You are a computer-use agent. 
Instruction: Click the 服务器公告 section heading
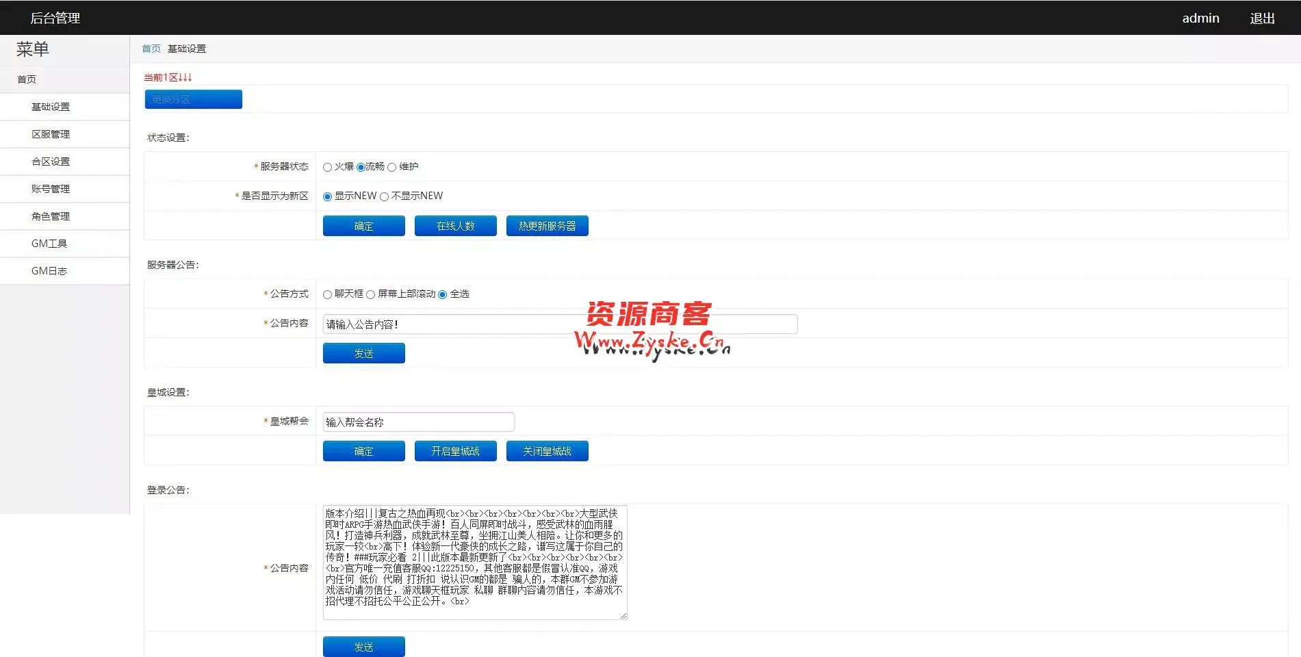click(173, 265)
